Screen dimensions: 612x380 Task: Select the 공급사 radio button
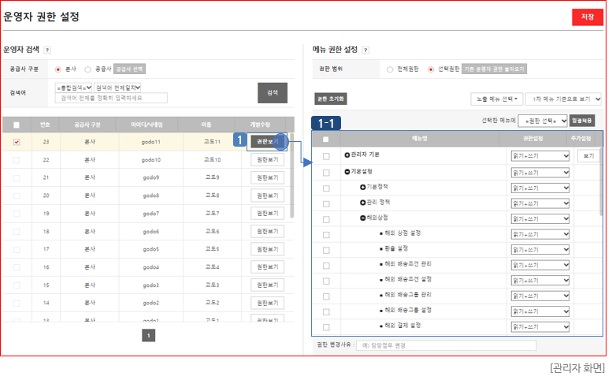coord(87,69)
